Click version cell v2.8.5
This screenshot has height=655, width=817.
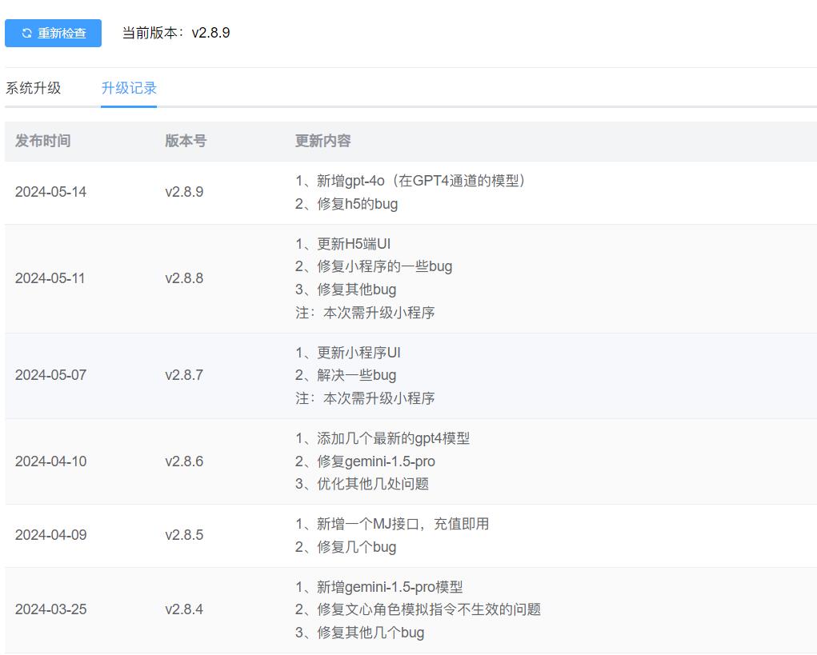coord(184,535)
